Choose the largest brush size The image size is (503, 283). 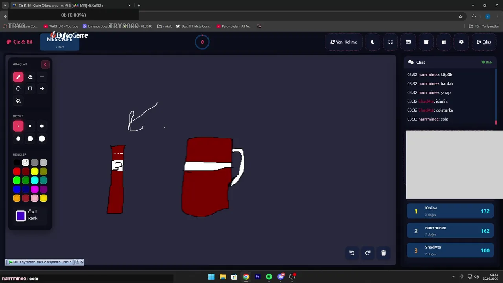(x=42, y=138)
